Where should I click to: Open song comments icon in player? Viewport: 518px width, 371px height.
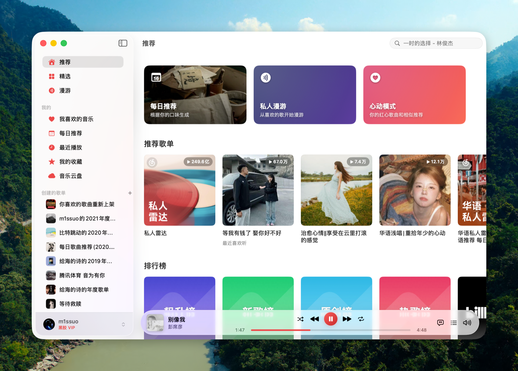pos(440,323)
